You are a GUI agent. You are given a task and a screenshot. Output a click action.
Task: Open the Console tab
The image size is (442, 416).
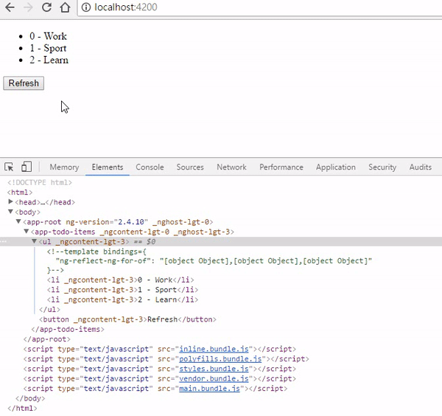[150, 167]
